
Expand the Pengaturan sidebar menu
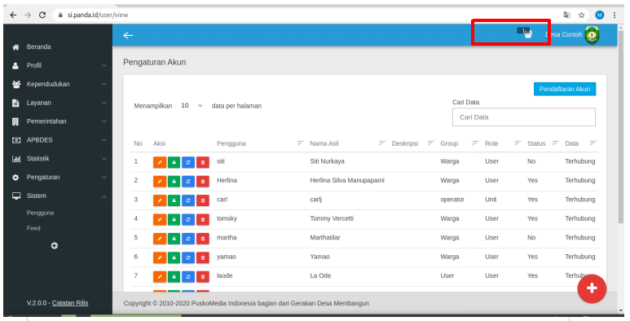(59, 177)
